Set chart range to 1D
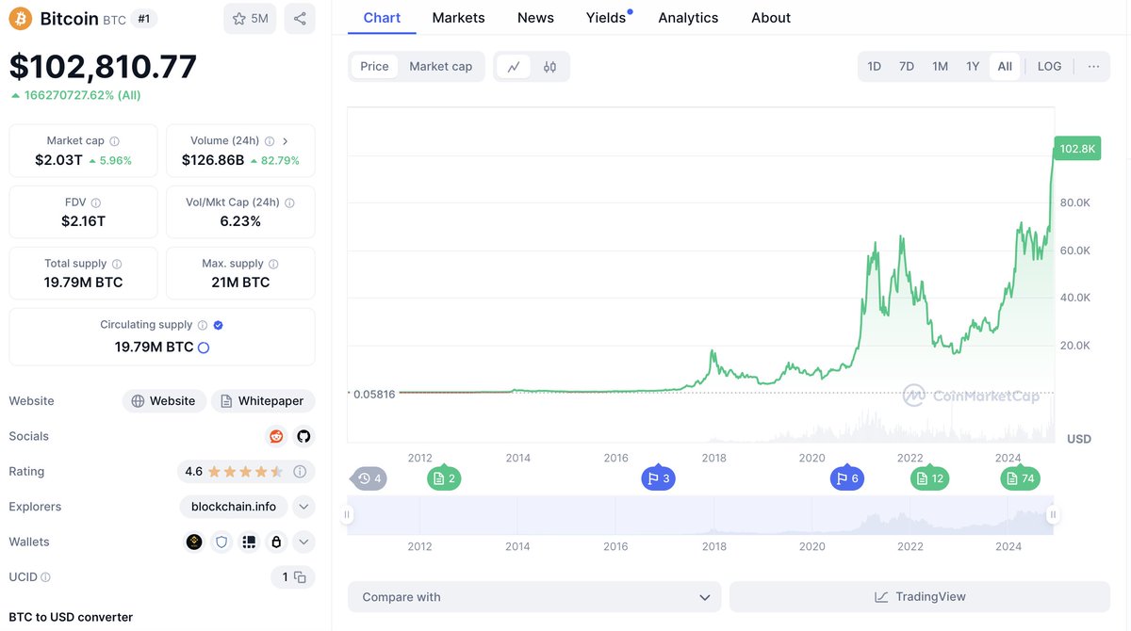Screen dimensions: 1131x631 point(874,67)
